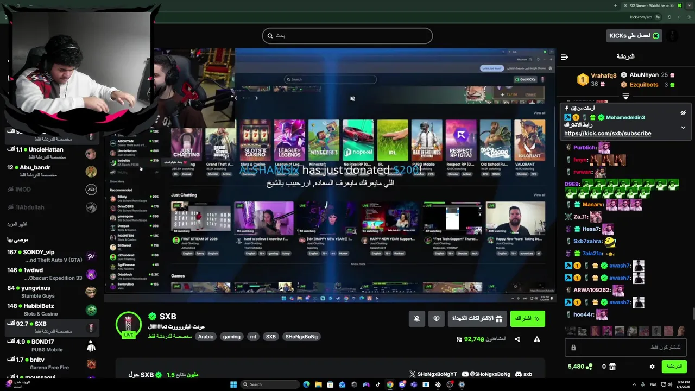The height and width of the screenshot is (391, 695).
Task: Select the gaming stream tag
Action: 231,337
